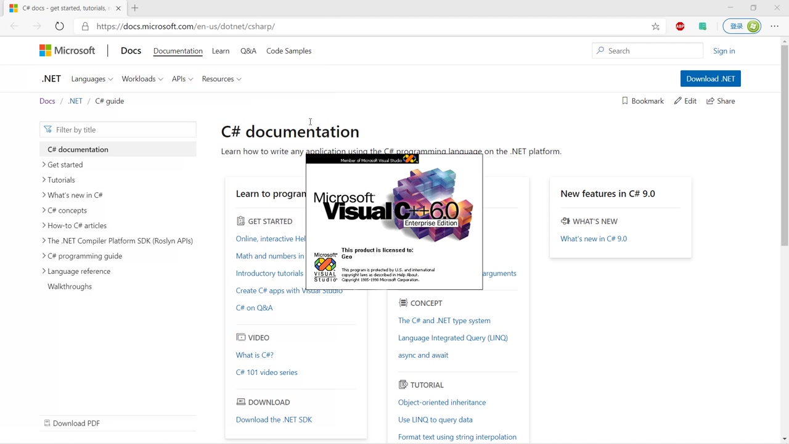Image resolution: width=789 pixels, height=444 pixels.
Task: Open the red ABP extension icon
Action: [680, 27]
